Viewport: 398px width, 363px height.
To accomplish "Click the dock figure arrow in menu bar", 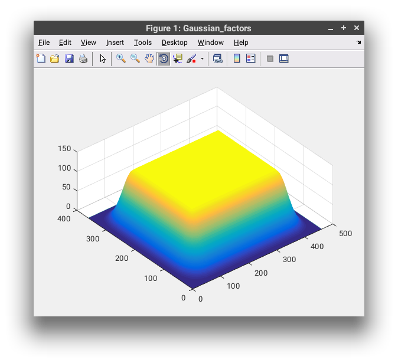I will 358,42.
